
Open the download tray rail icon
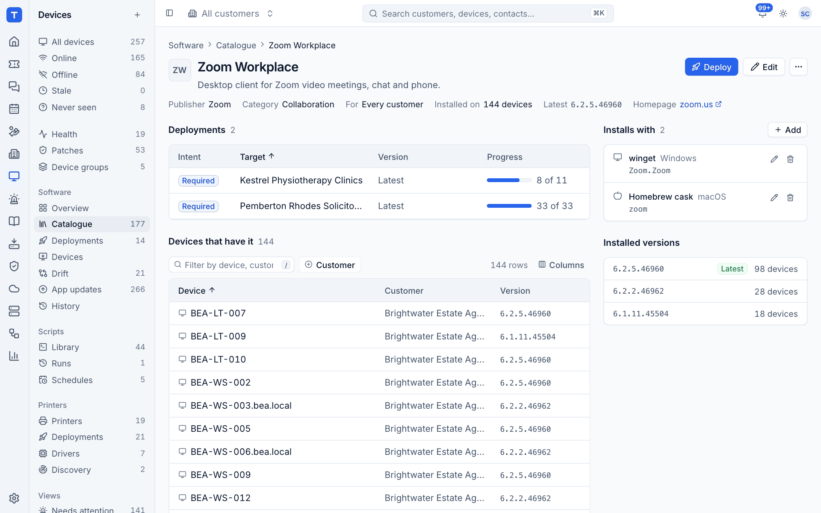[x=14, y=244]
